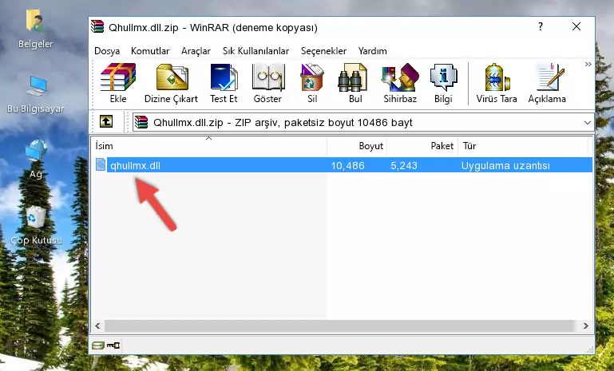Expand hidden toolbar items chevron
This screenshot has height=371, width=614.
(x=588, y=64)
